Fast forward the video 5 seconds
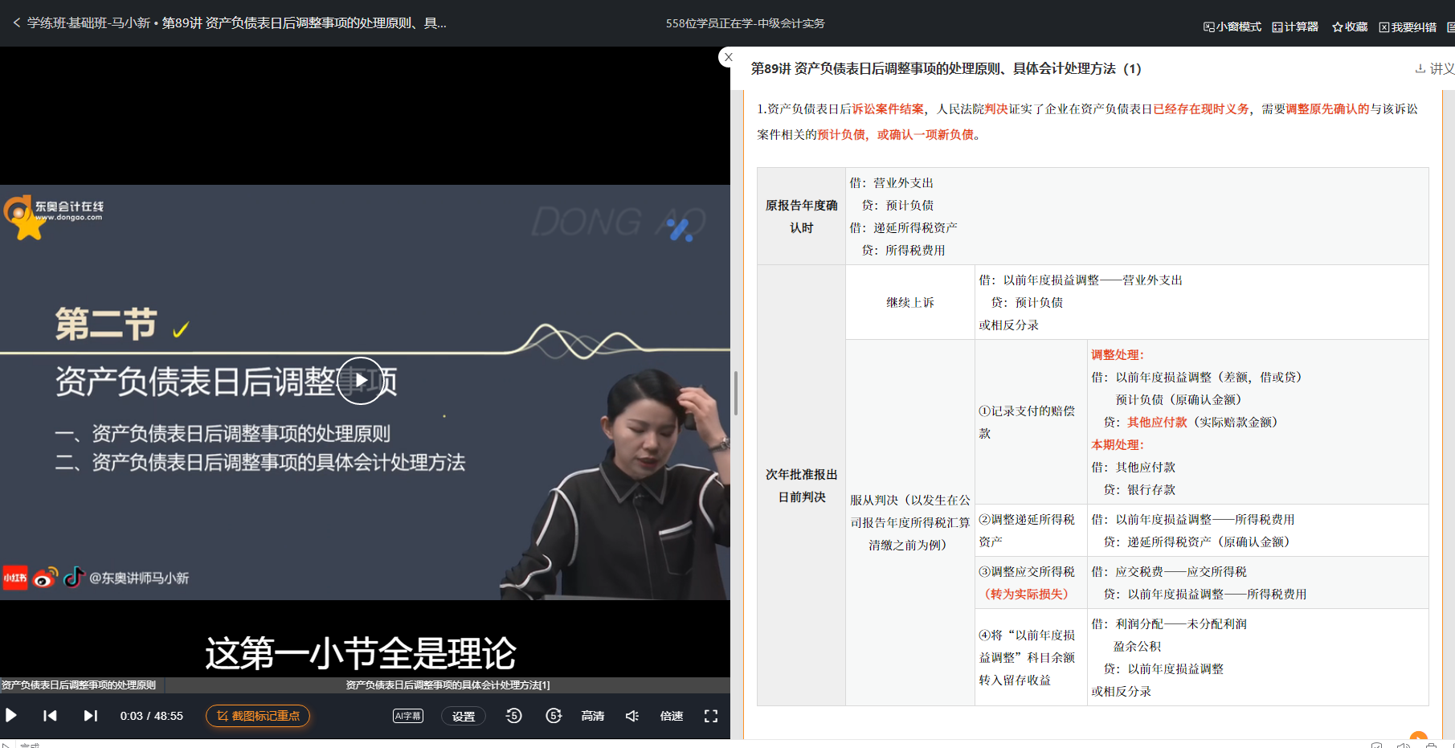The width and height of the screenshot is (1455, 748). point(554,715)
